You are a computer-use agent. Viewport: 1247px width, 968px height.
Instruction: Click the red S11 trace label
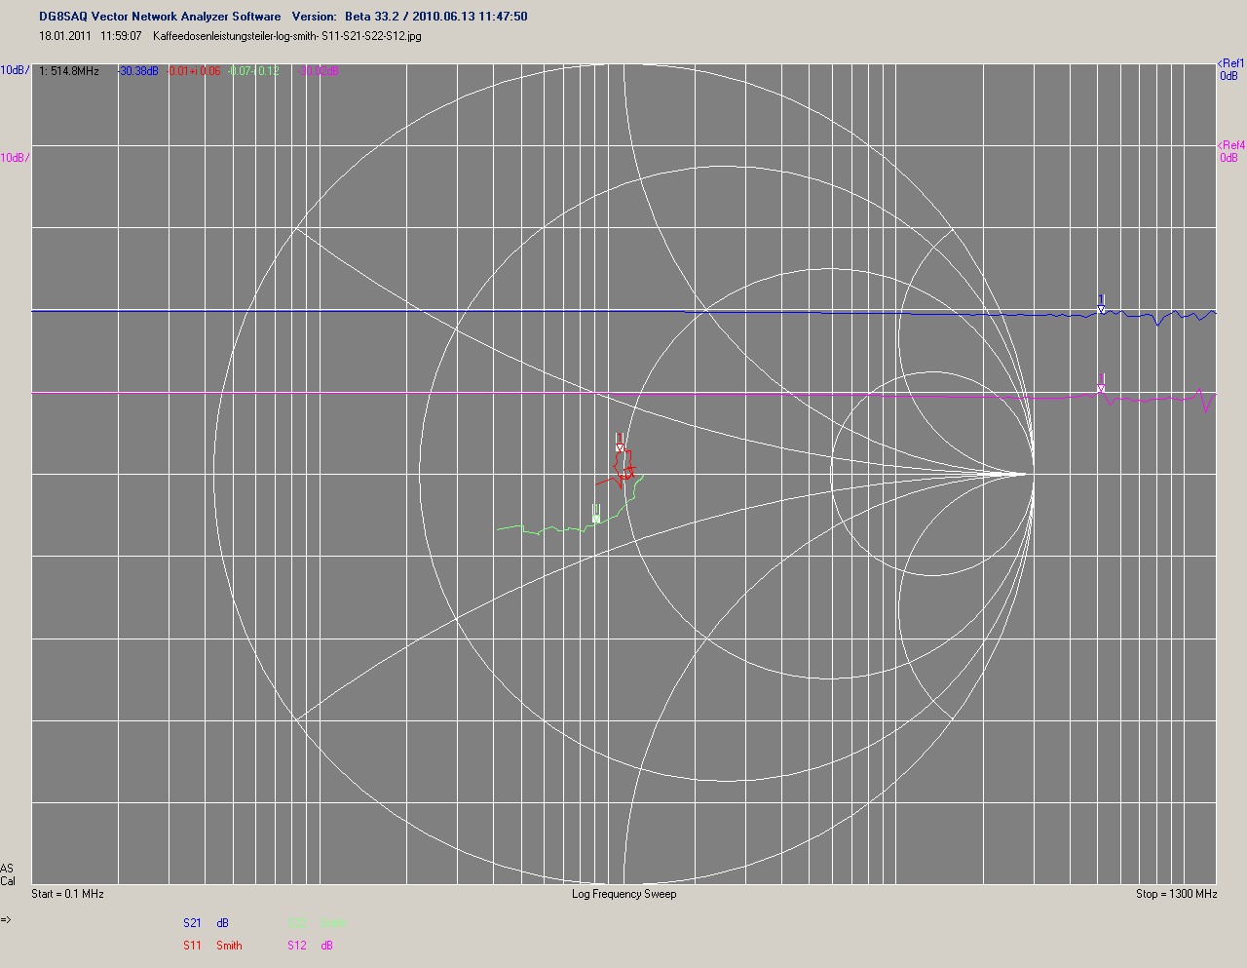point(192,946)
